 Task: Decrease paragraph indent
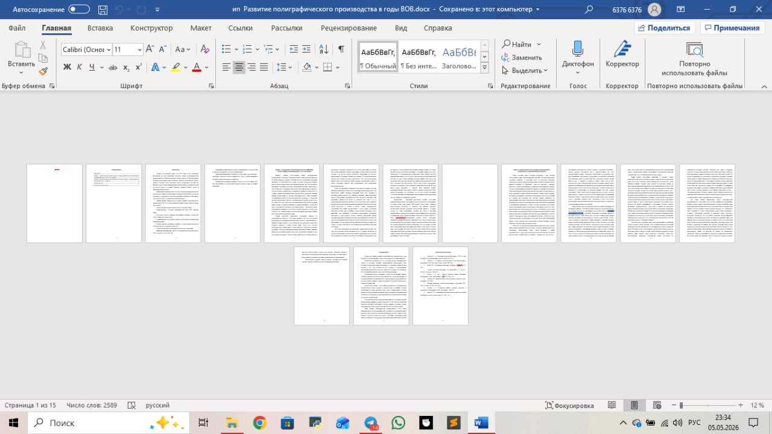coord(294,49)
